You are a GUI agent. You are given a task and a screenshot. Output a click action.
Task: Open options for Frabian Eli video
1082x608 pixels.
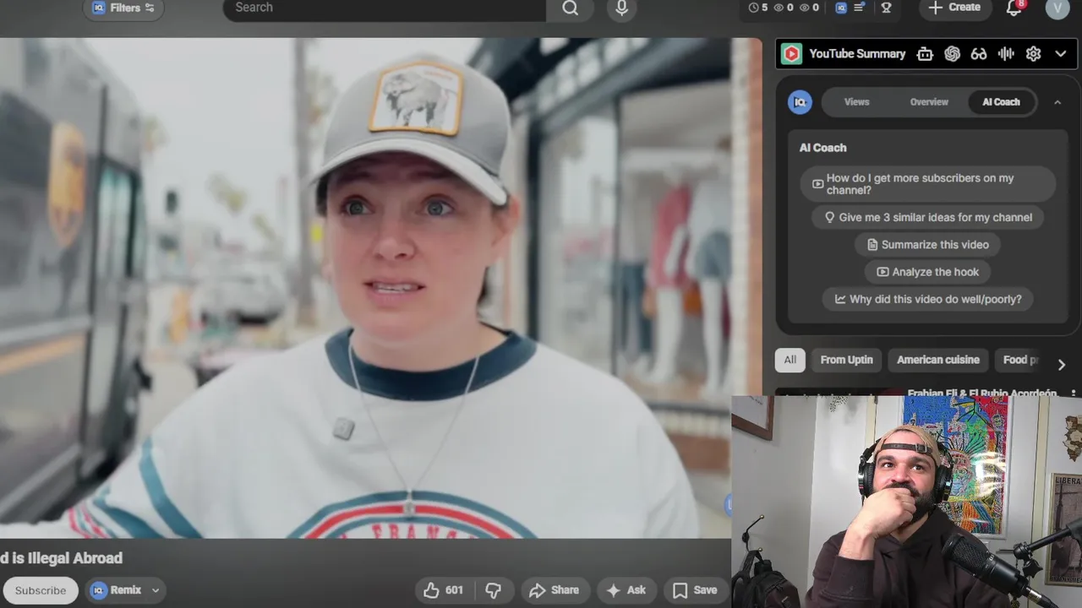click(1074, 394)
